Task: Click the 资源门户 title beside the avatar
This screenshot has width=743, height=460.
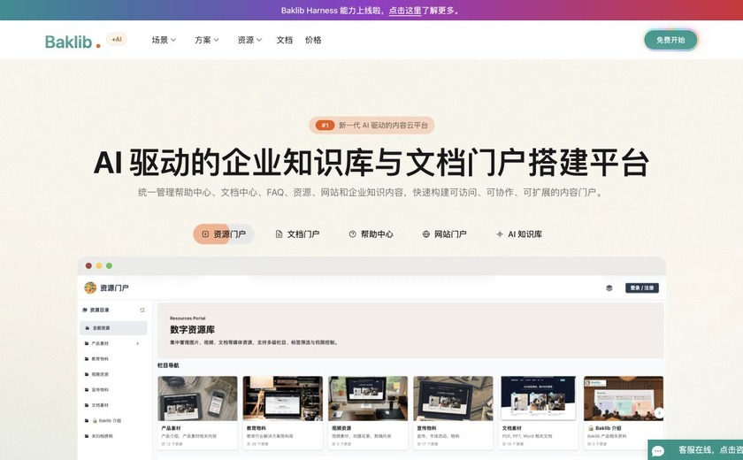Action: (114, 287)
